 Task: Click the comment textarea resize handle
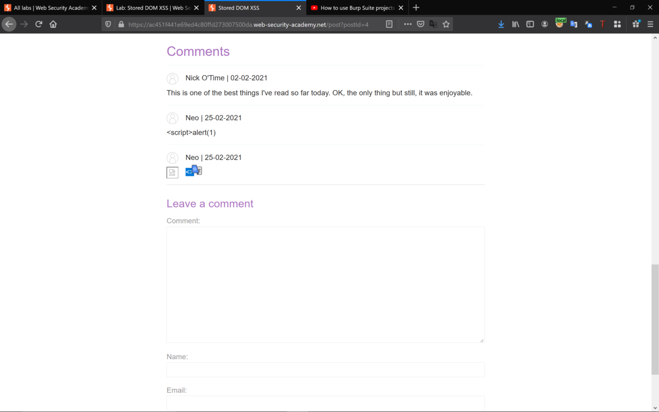point(482,340)
